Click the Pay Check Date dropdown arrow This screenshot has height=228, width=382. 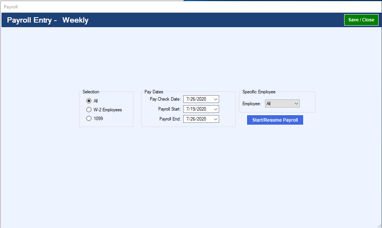point(215,99)
